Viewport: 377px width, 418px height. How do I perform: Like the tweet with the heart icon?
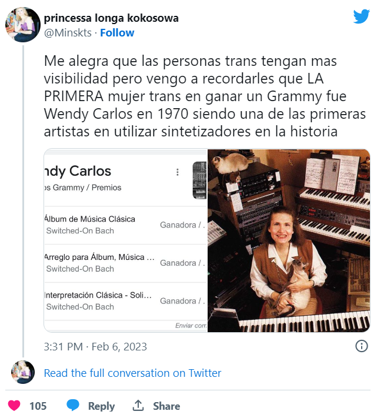pyautogui.click(x=15, y=406)
